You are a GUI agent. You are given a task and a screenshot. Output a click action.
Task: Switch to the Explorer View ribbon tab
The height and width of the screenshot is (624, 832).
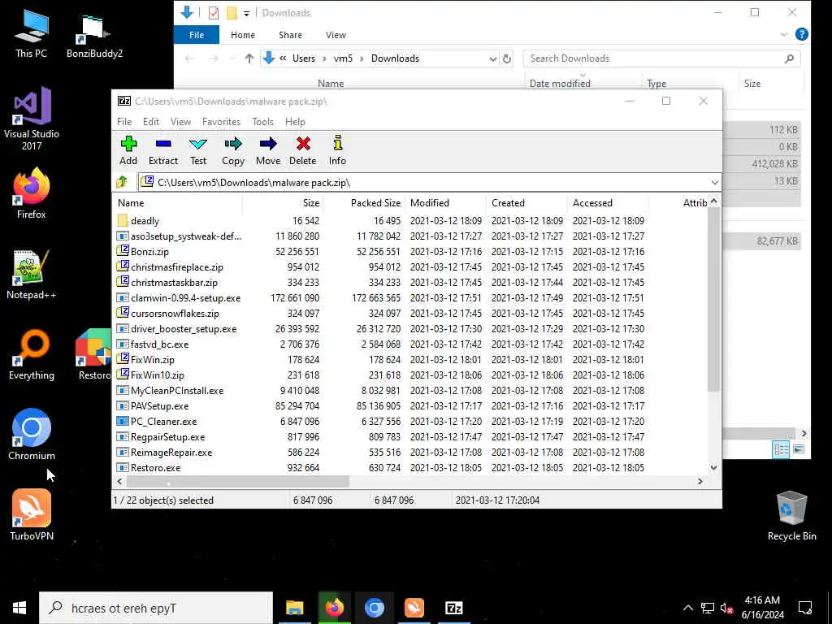336,35
